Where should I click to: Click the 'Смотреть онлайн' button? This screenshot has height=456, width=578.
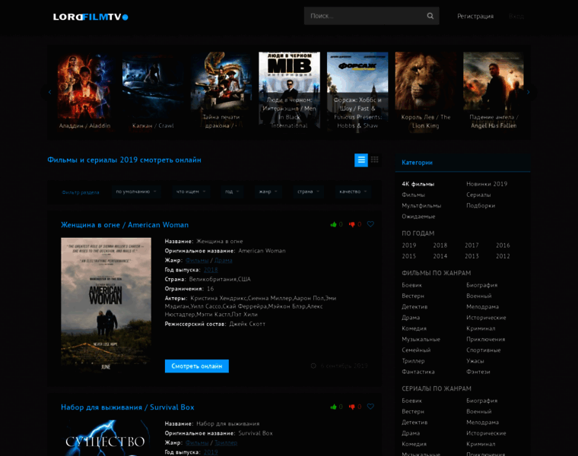197,366
